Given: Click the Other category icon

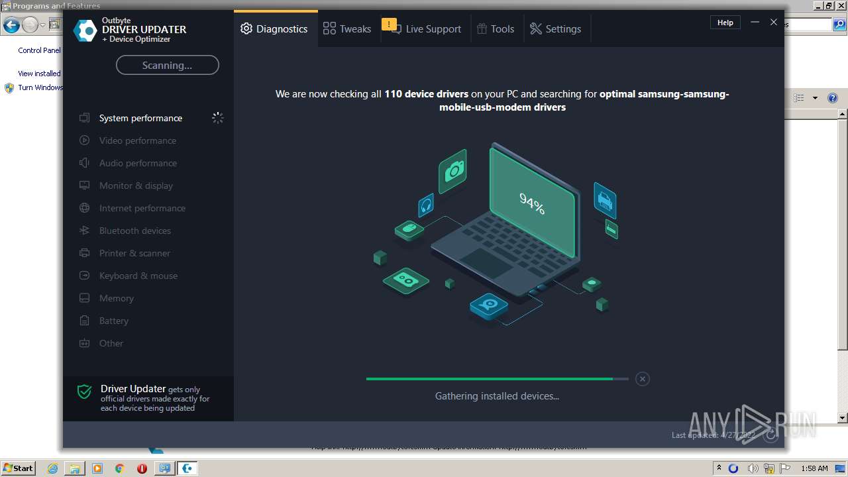Looking at the screenshot, I should coord(84,343).
